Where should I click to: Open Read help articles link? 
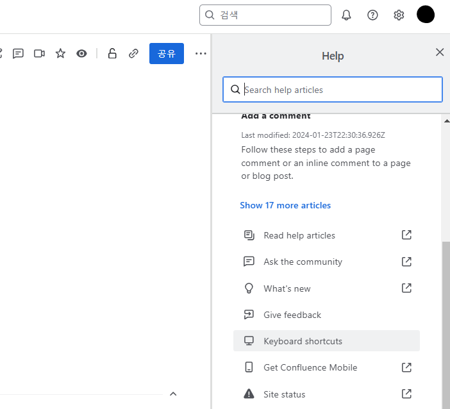coord(299,235)
